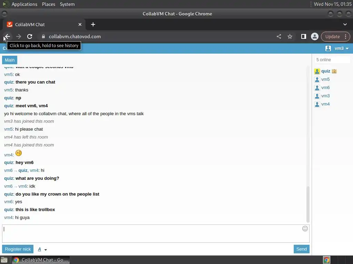Click the vm6 username in user list
The height and width of the screenshot is (264, 353).
[x=325, y=88]
